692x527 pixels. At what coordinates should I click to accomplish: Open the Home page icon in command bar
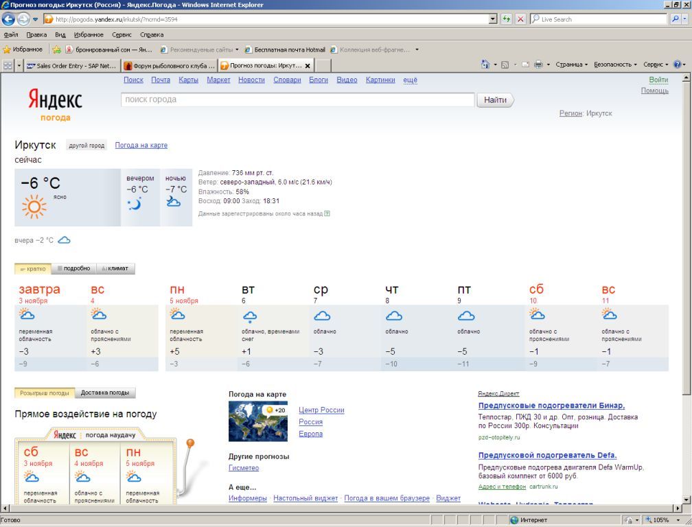coord(485,65)
